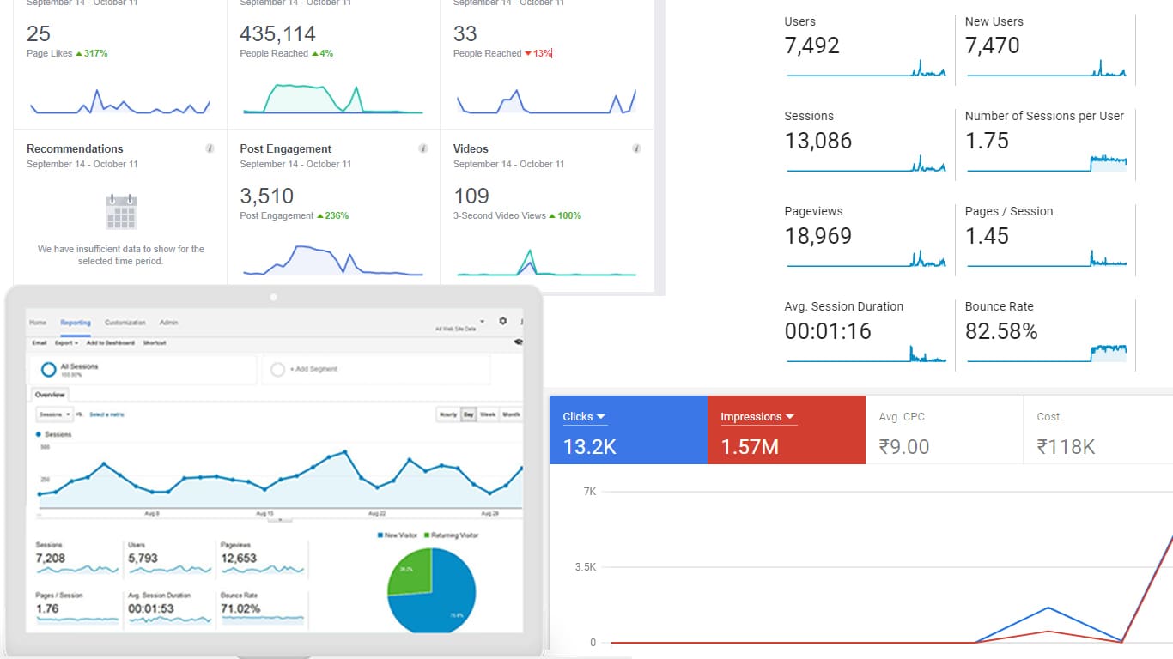1173x659 pixels.
Task: Switch to the Reporting tab
Action: point(76,323)
